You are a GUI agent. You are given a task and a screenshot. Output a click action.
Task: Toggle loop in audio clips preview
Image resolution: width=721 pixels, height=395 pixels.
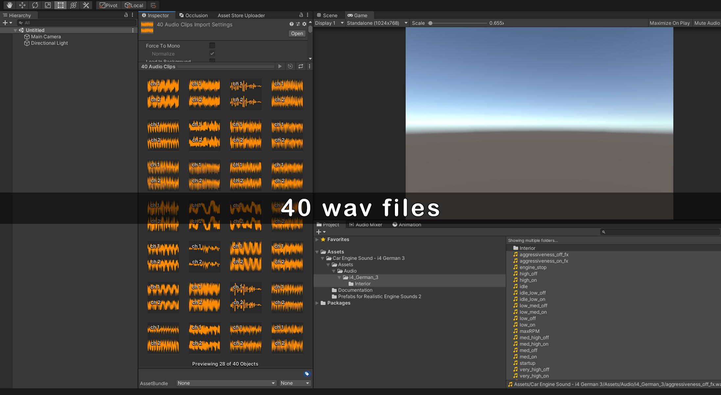pos(301,66)
